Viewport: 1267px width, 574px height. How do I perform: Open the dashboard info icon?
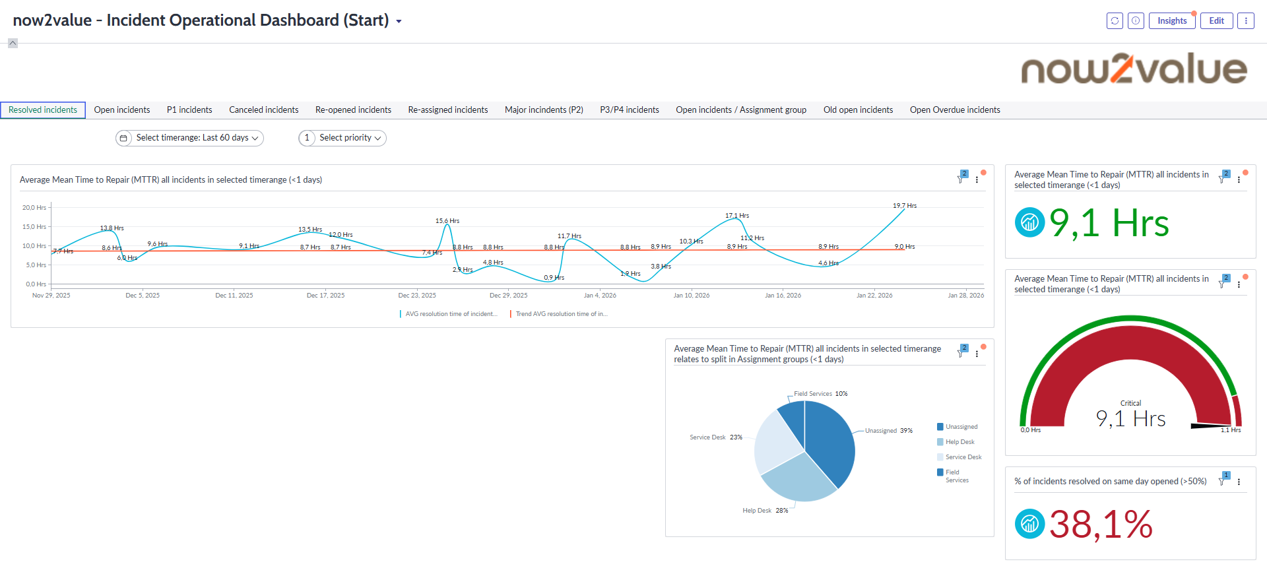1136,20
